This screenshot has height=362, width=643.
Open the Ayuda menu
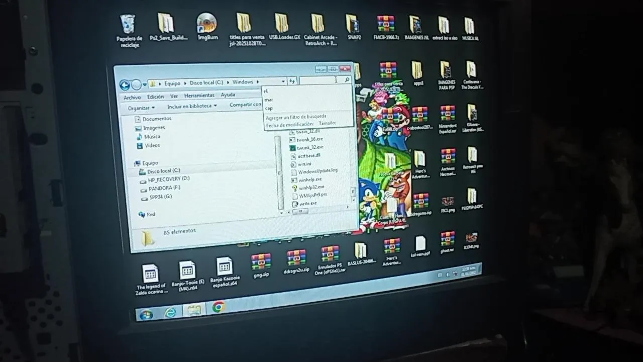pos(228,95)
